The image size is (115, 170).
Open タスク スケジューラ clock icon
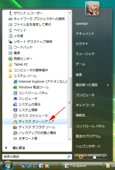15,116
